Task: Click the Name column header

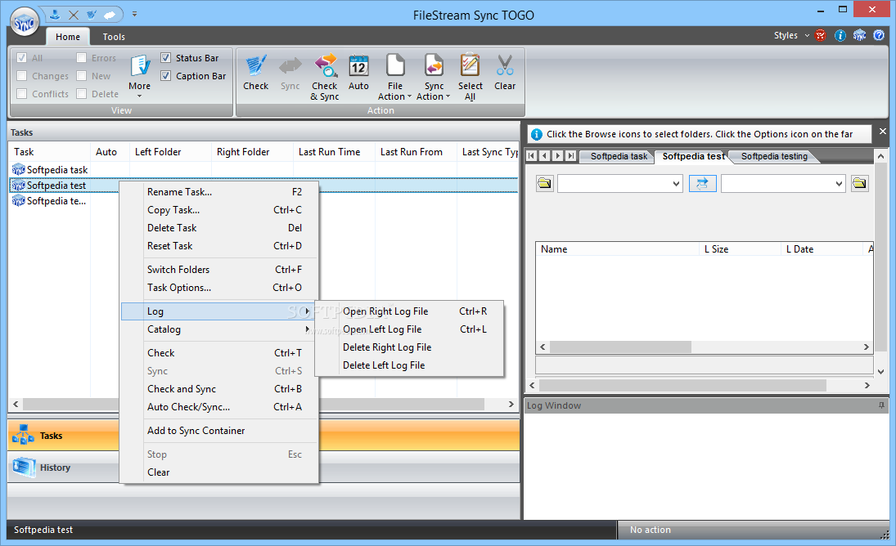Action: click(617, 248)
